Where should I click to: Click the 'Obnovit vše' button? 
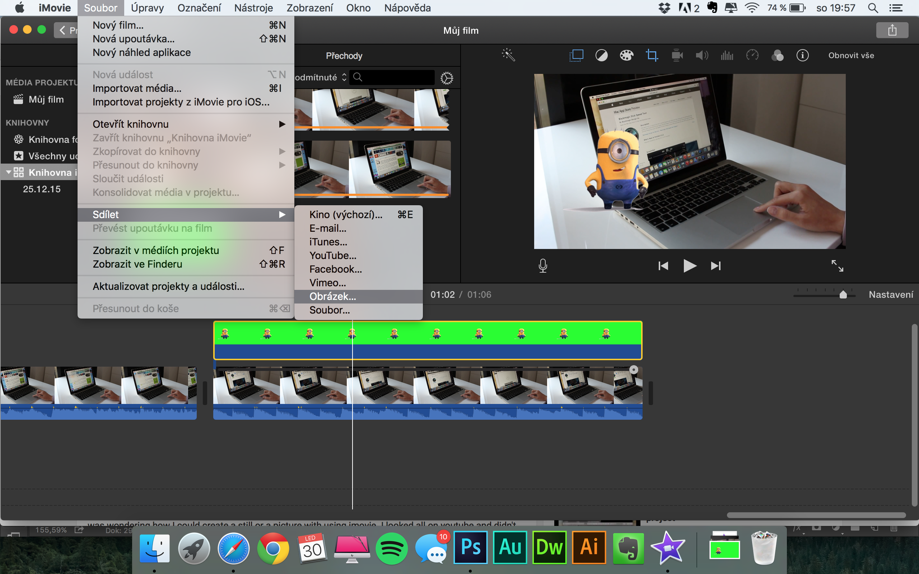pyautogui.click(x=851, y=55)
